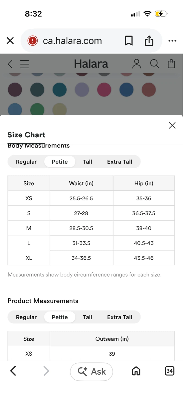Viewport: 183px width, 397px height.
Task: Select Regular under Body Measurements
Action: (x=26, y=162)
